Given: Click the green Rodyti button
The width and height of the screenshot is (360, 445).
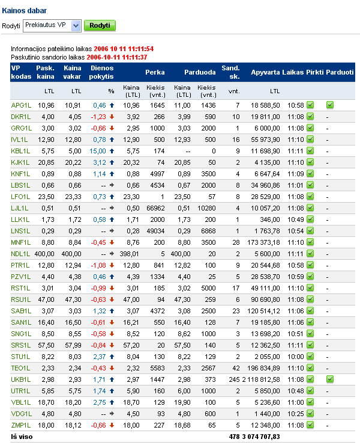Looking at the screenshot, I should [x=100, y=25].
